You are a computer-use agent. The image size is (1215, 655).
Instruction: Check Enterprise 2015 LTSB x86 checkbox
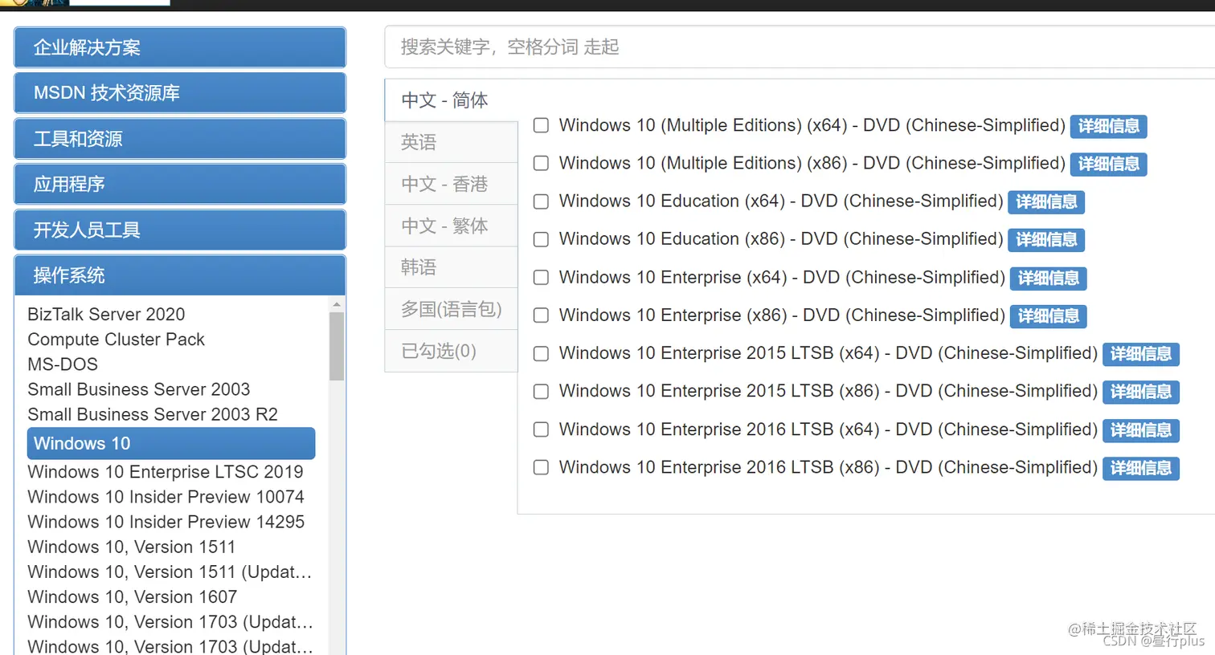coord(542,391)
